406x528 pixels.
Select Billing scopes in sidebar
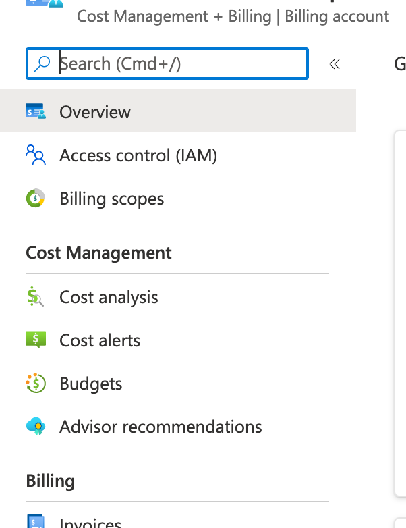tap(112, 199)
